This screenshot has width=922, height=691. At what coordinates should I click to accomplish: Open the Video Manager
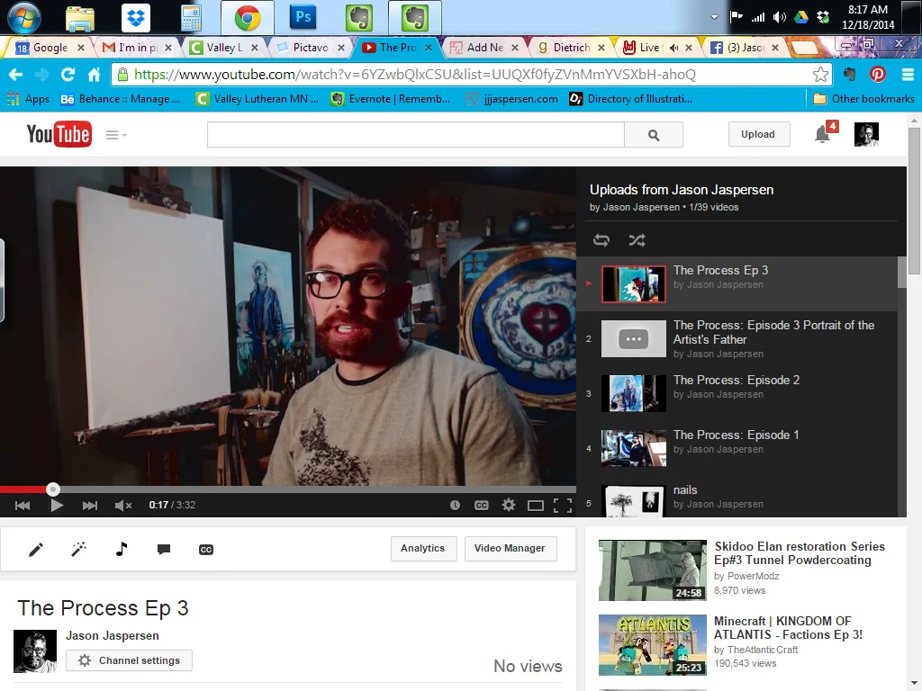pyautogui.click(x=511, y=548)
